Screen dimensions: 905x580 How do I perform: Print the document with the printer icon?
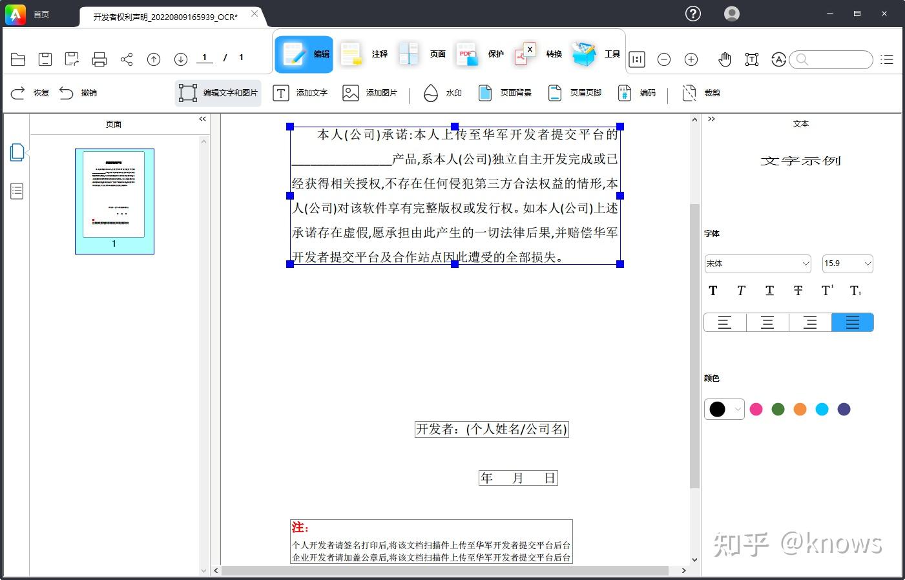coord(99,59)
